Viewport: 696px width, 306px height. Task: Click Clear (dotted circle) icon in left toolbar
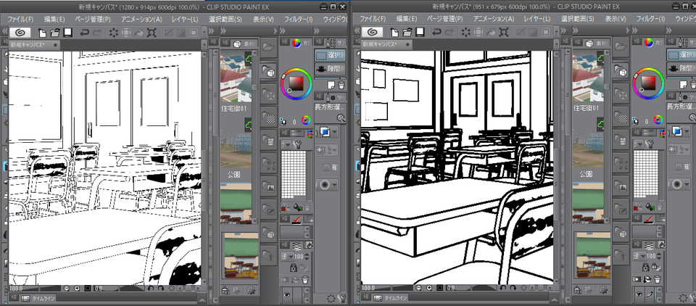[115, 33]
